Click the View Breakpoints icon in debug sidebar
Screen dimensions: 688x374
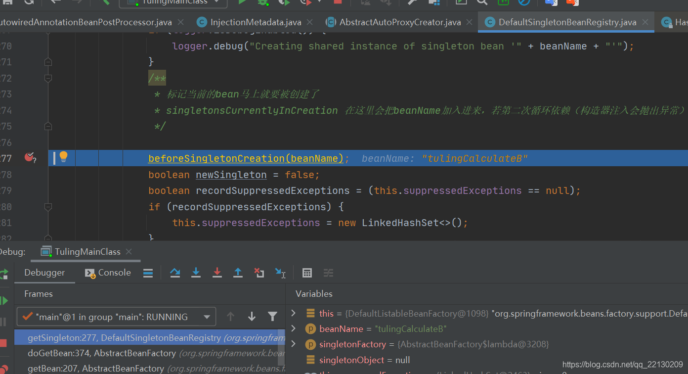tap(3, 369)
